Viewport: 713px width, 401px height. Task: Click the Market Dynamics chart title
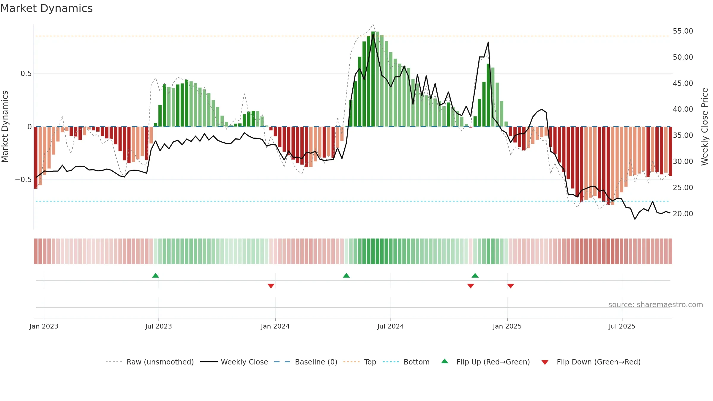(46, 8)
